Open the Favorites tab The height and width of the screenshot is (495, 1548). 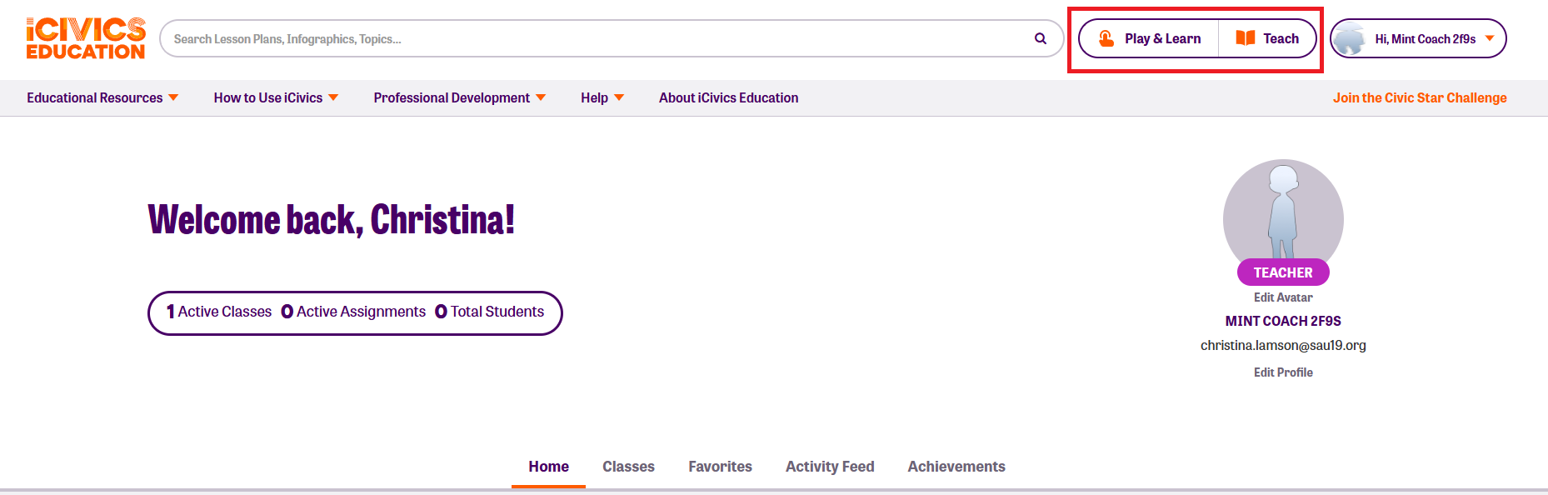720,467
